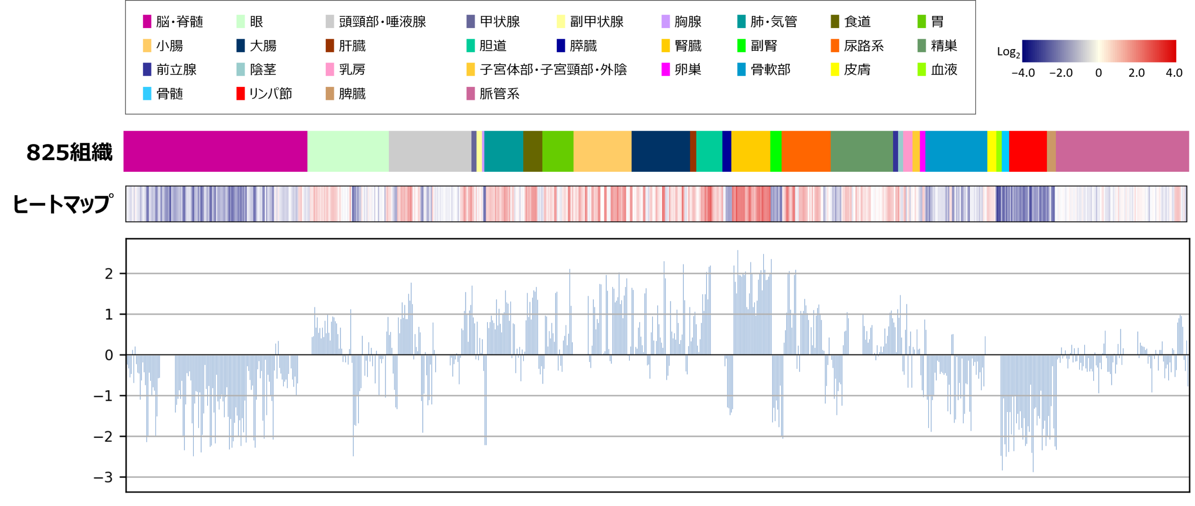Image resolution: width=1195 pixels, height=506 pixels.
Task: Select the 'ヒートマップ' row title
Action: click(63, 204)
